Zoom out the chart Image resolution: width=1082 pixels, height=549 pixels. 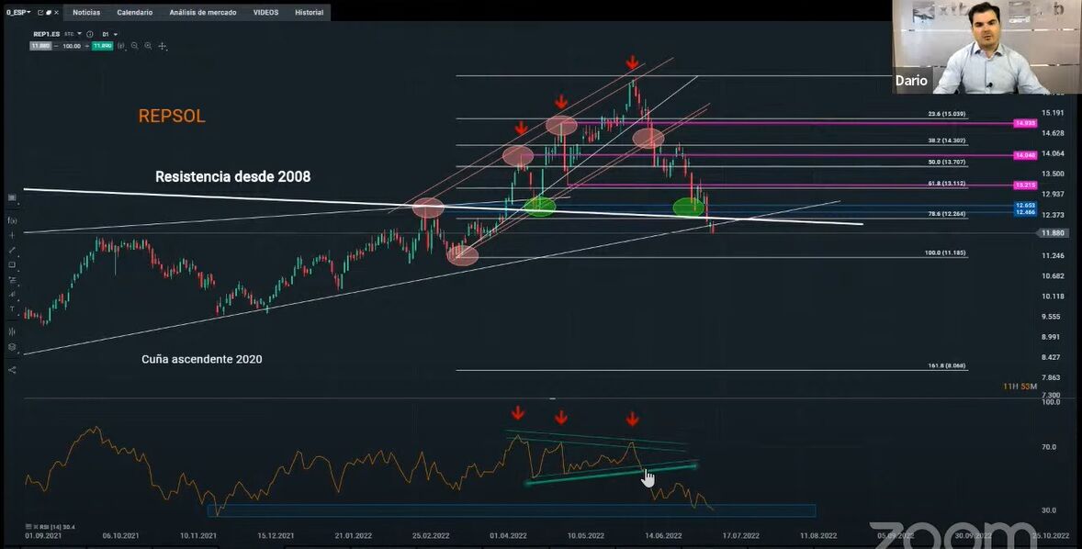coord(134,46)
